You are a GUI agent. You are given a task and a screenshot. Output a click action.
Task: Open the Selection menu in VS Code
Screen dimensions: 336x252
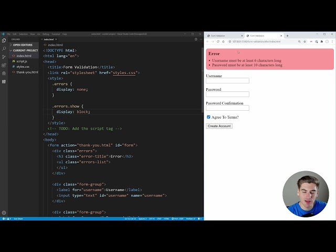[23, 34]
